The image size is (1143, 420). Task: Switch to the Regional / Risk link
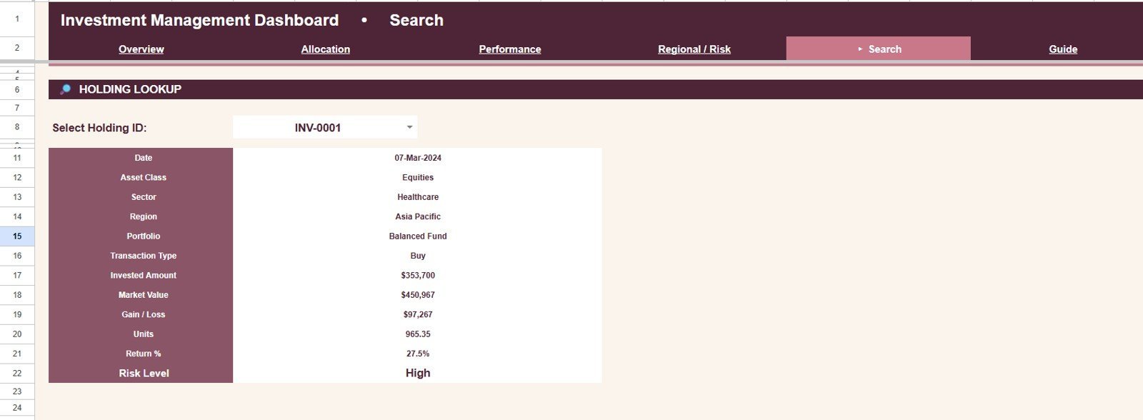click(694, 49)
